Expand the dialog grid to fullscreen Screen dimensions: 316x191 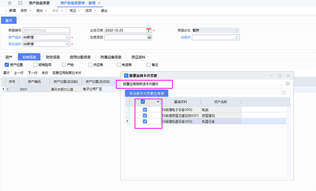[283, 93]
